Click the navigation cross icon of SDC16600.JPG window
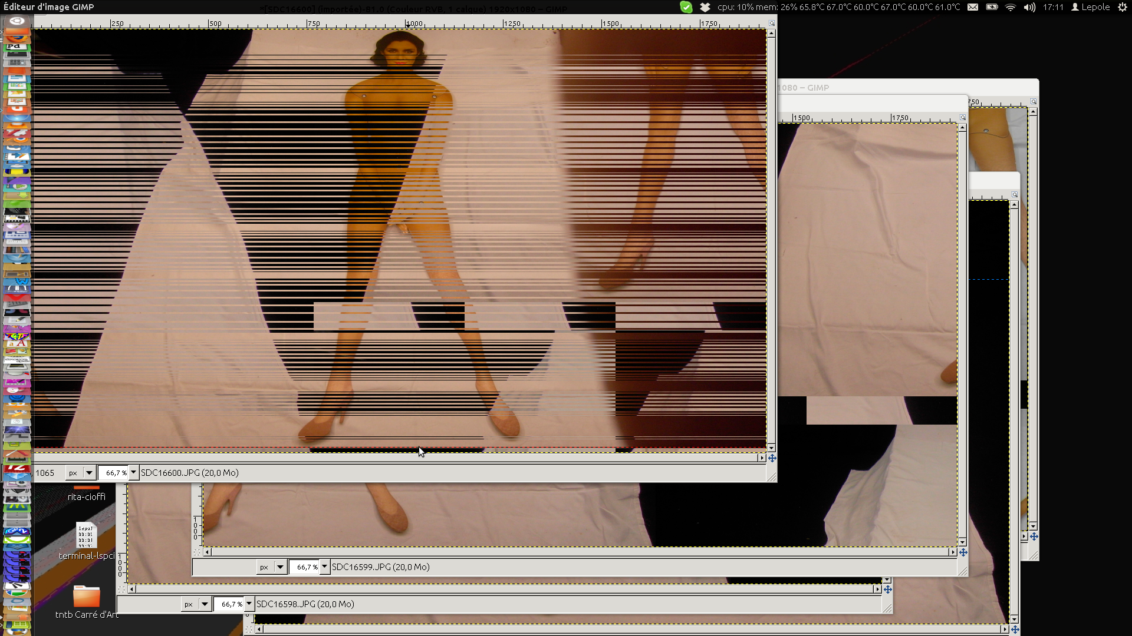Screen dimensions: 1132x636 coord(772,458)
